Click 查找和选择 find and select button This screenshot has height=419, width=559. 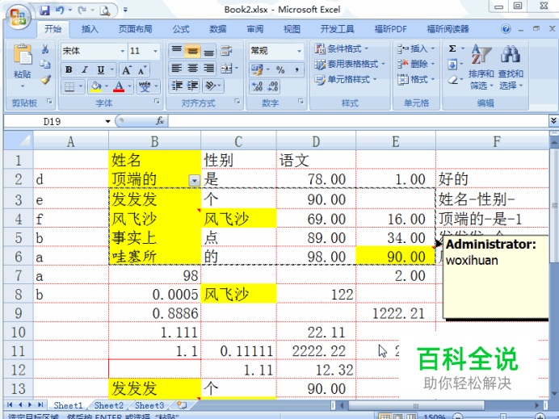511,67
